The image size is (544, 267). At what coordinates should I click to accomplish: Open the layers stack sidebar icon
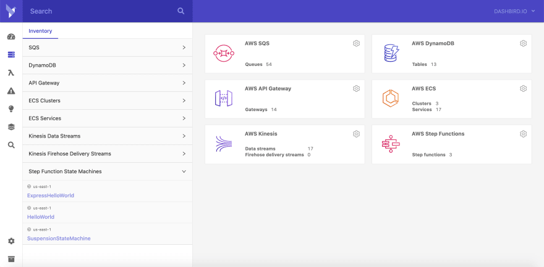[x=11, y=127]
